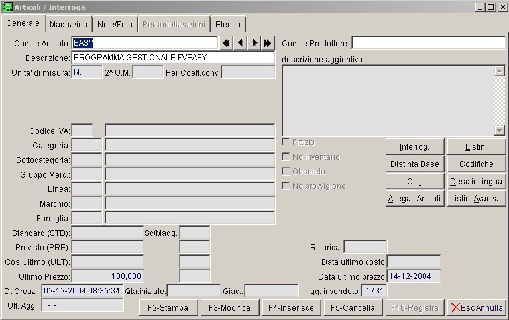Open Listini Avanzati

tap(477, 199)
